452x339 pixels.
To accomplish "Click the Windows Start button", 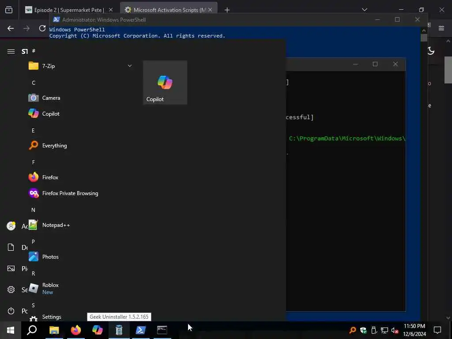I will coord(11,330).
